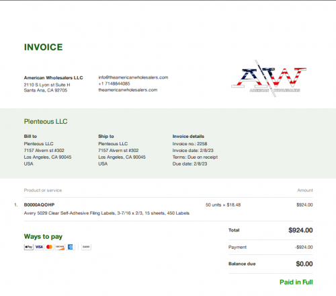The width and height of the screenshot is (336, 296).
Task: Click the Product or service column header
Action: click(43, 190)
